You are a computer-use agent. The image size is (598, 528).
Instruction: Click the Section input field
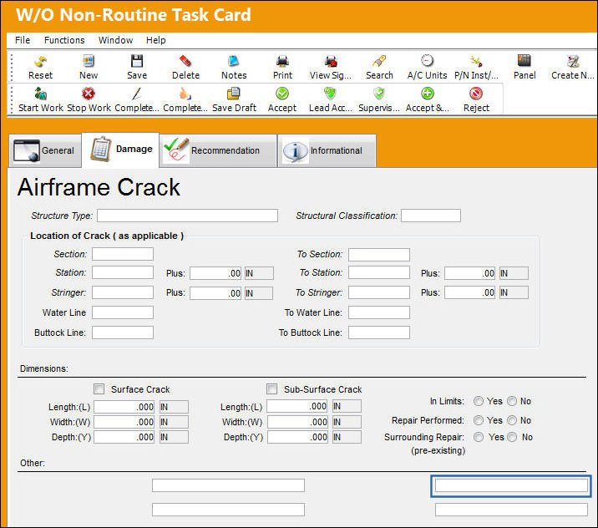coord(123,254)
